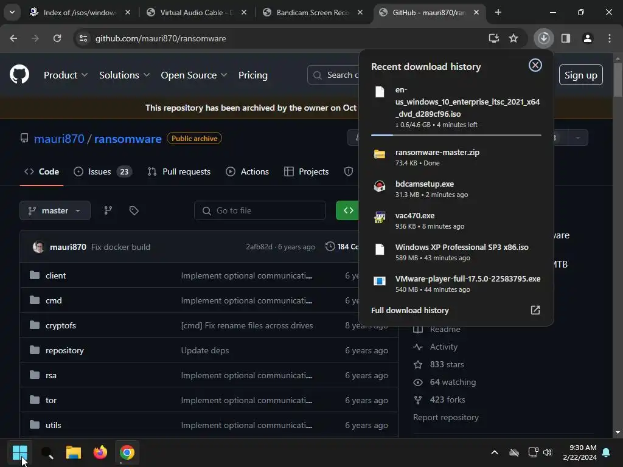Click the Go to file search field
Viewport: 623px width, 467px height.
260,210
